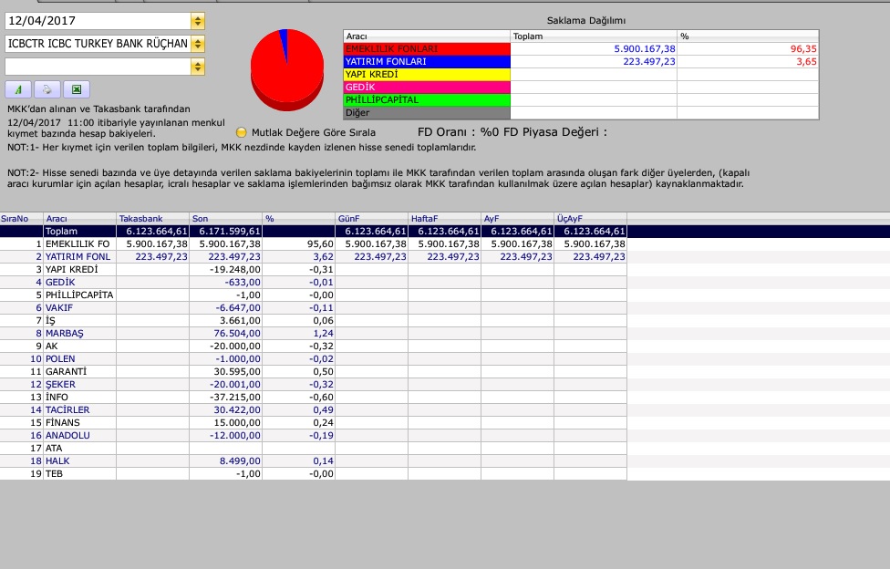The width and height of the screenshot is (890, 569).
Task: Click the empty combo box field
Action: click(98, 67)
